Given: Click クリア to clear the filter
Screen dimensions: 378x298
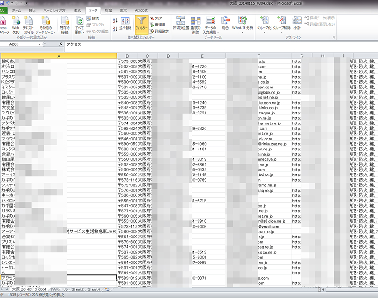Looking at the screenshot, I should pos(158,18).
